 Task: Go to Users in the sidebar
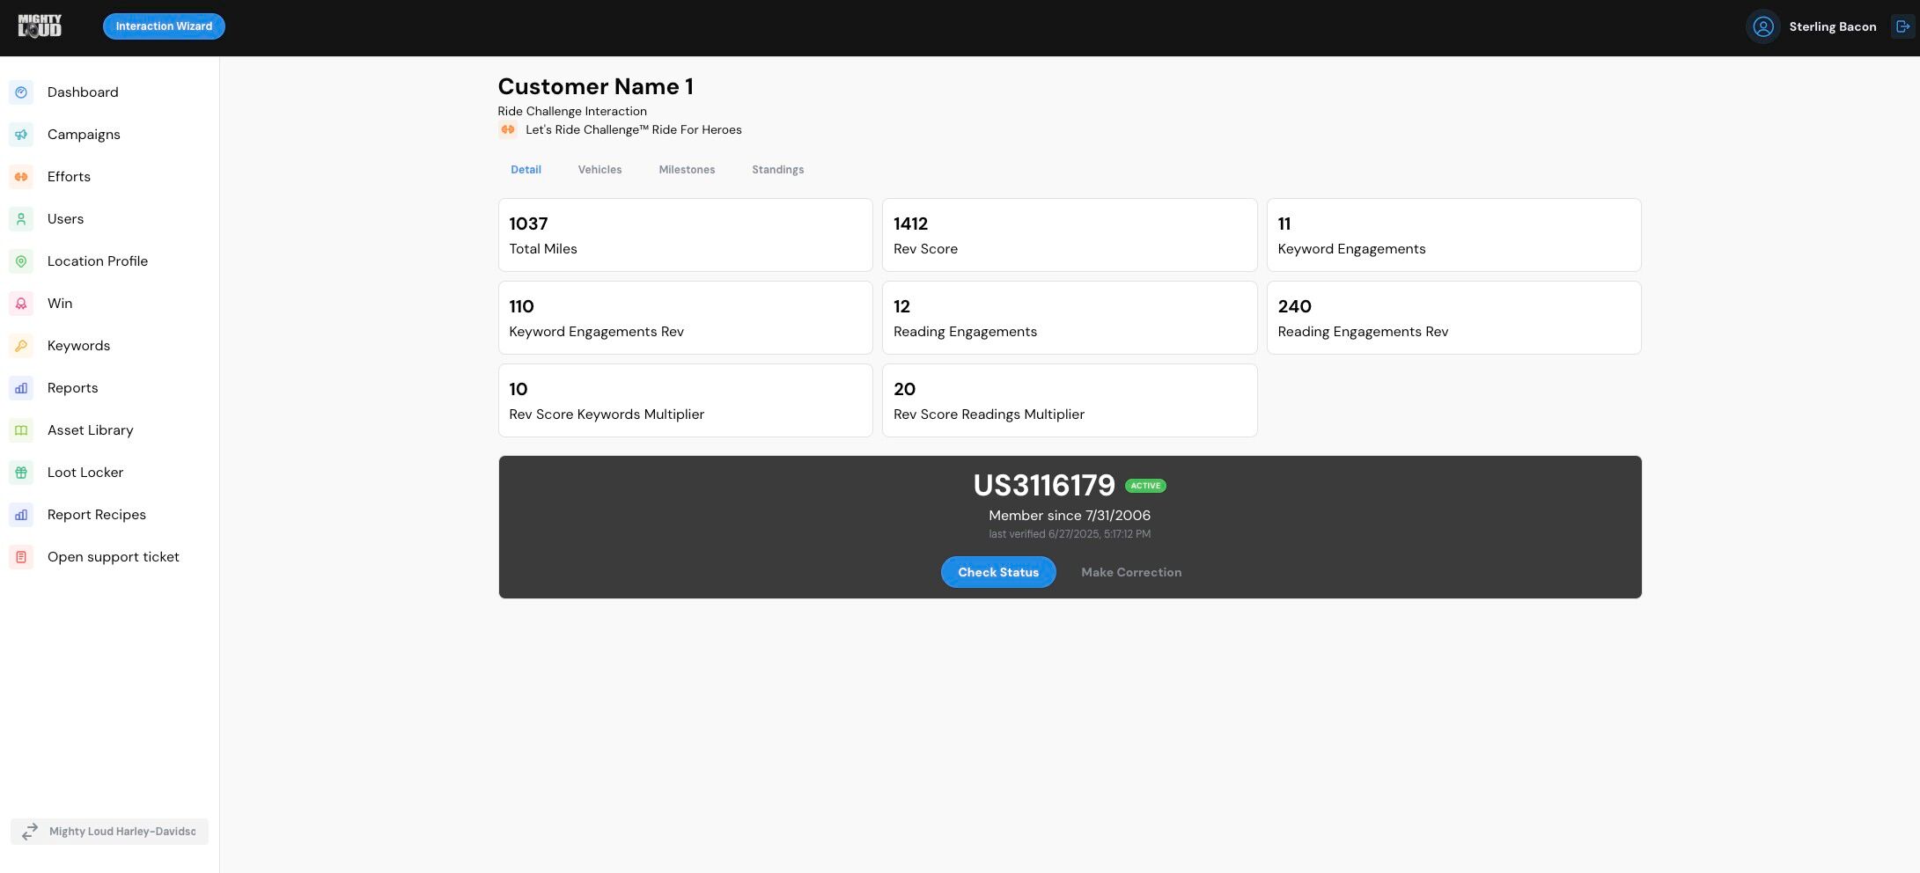click(x=66, y=219)
